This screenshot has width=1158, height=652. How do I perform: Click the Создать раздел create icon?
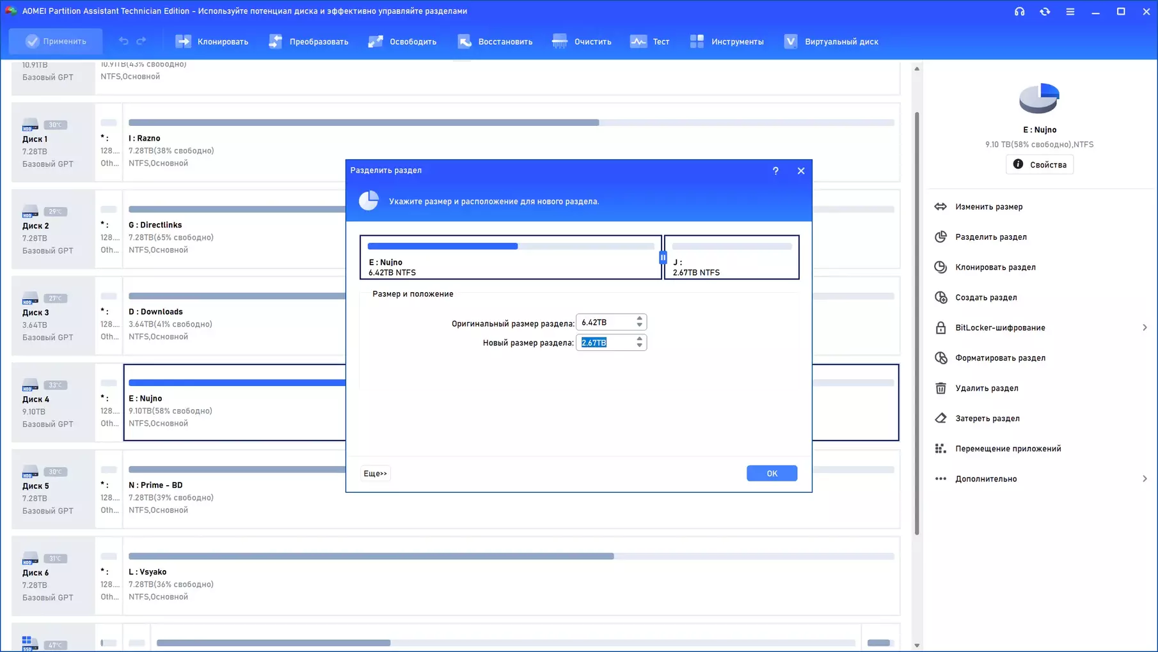click(940, 297)
